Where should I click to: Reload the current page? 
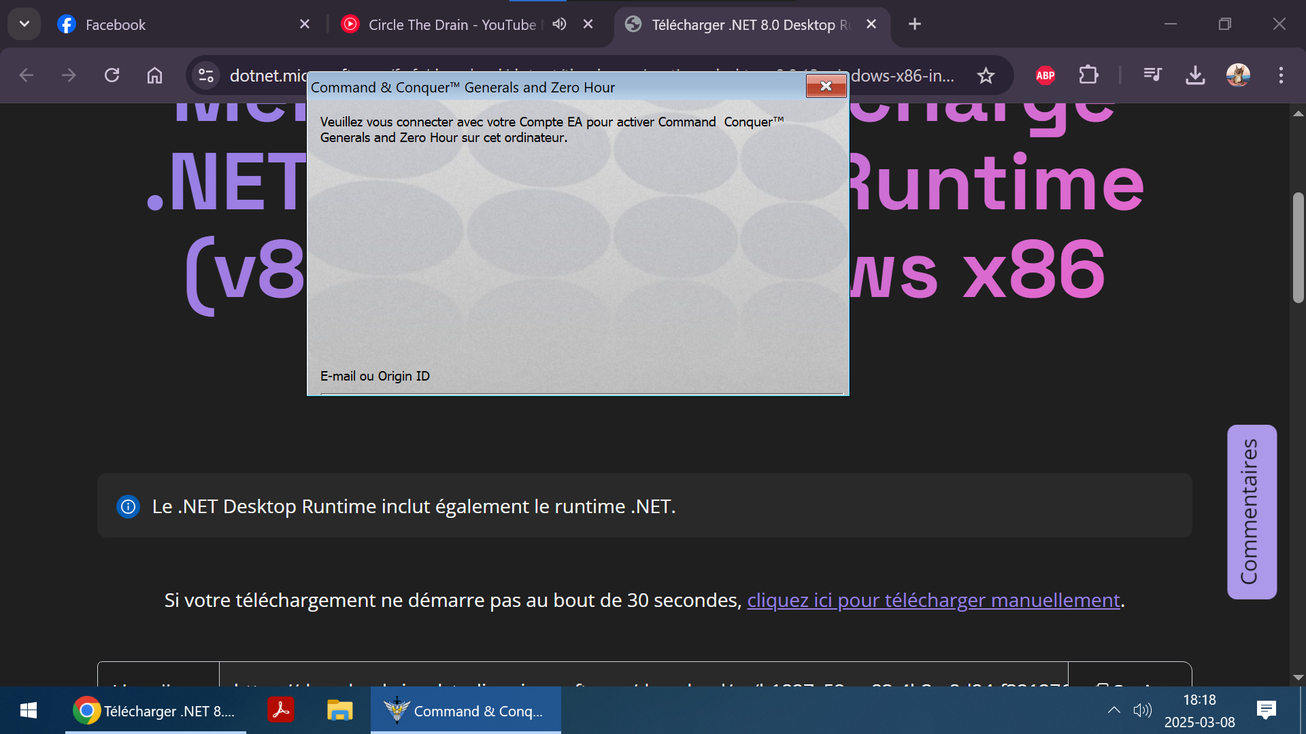point(112,75)
